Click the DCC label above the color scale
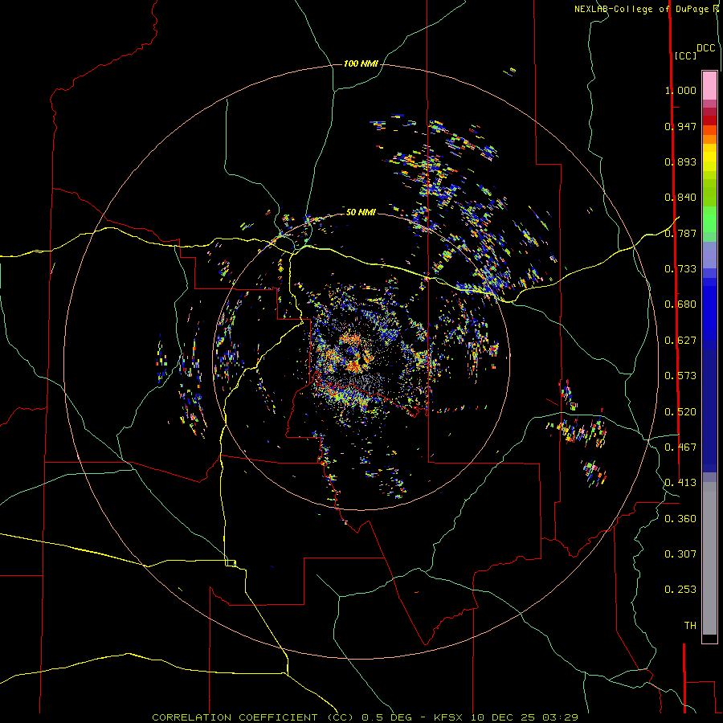Screen dimensions: 723x723 click(x=705, y=48)
